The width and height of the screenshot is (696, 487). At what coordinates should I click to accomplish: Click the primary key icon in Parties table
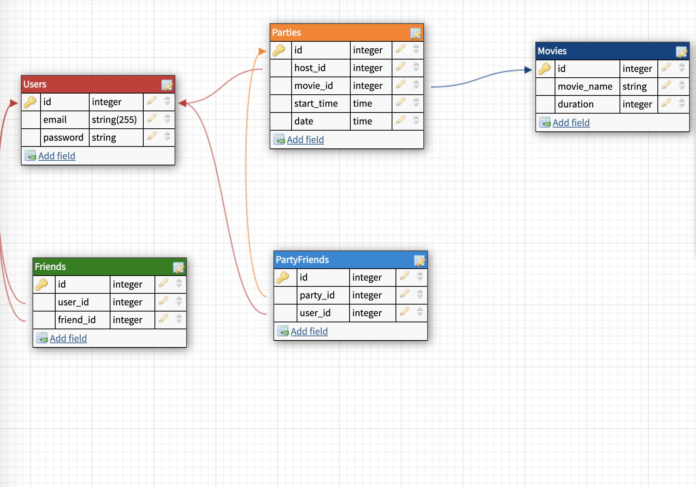pos(279,50)
